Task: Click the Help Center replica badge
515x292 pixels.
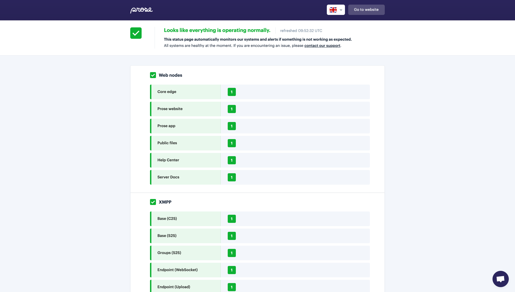Action: (232, 160)
